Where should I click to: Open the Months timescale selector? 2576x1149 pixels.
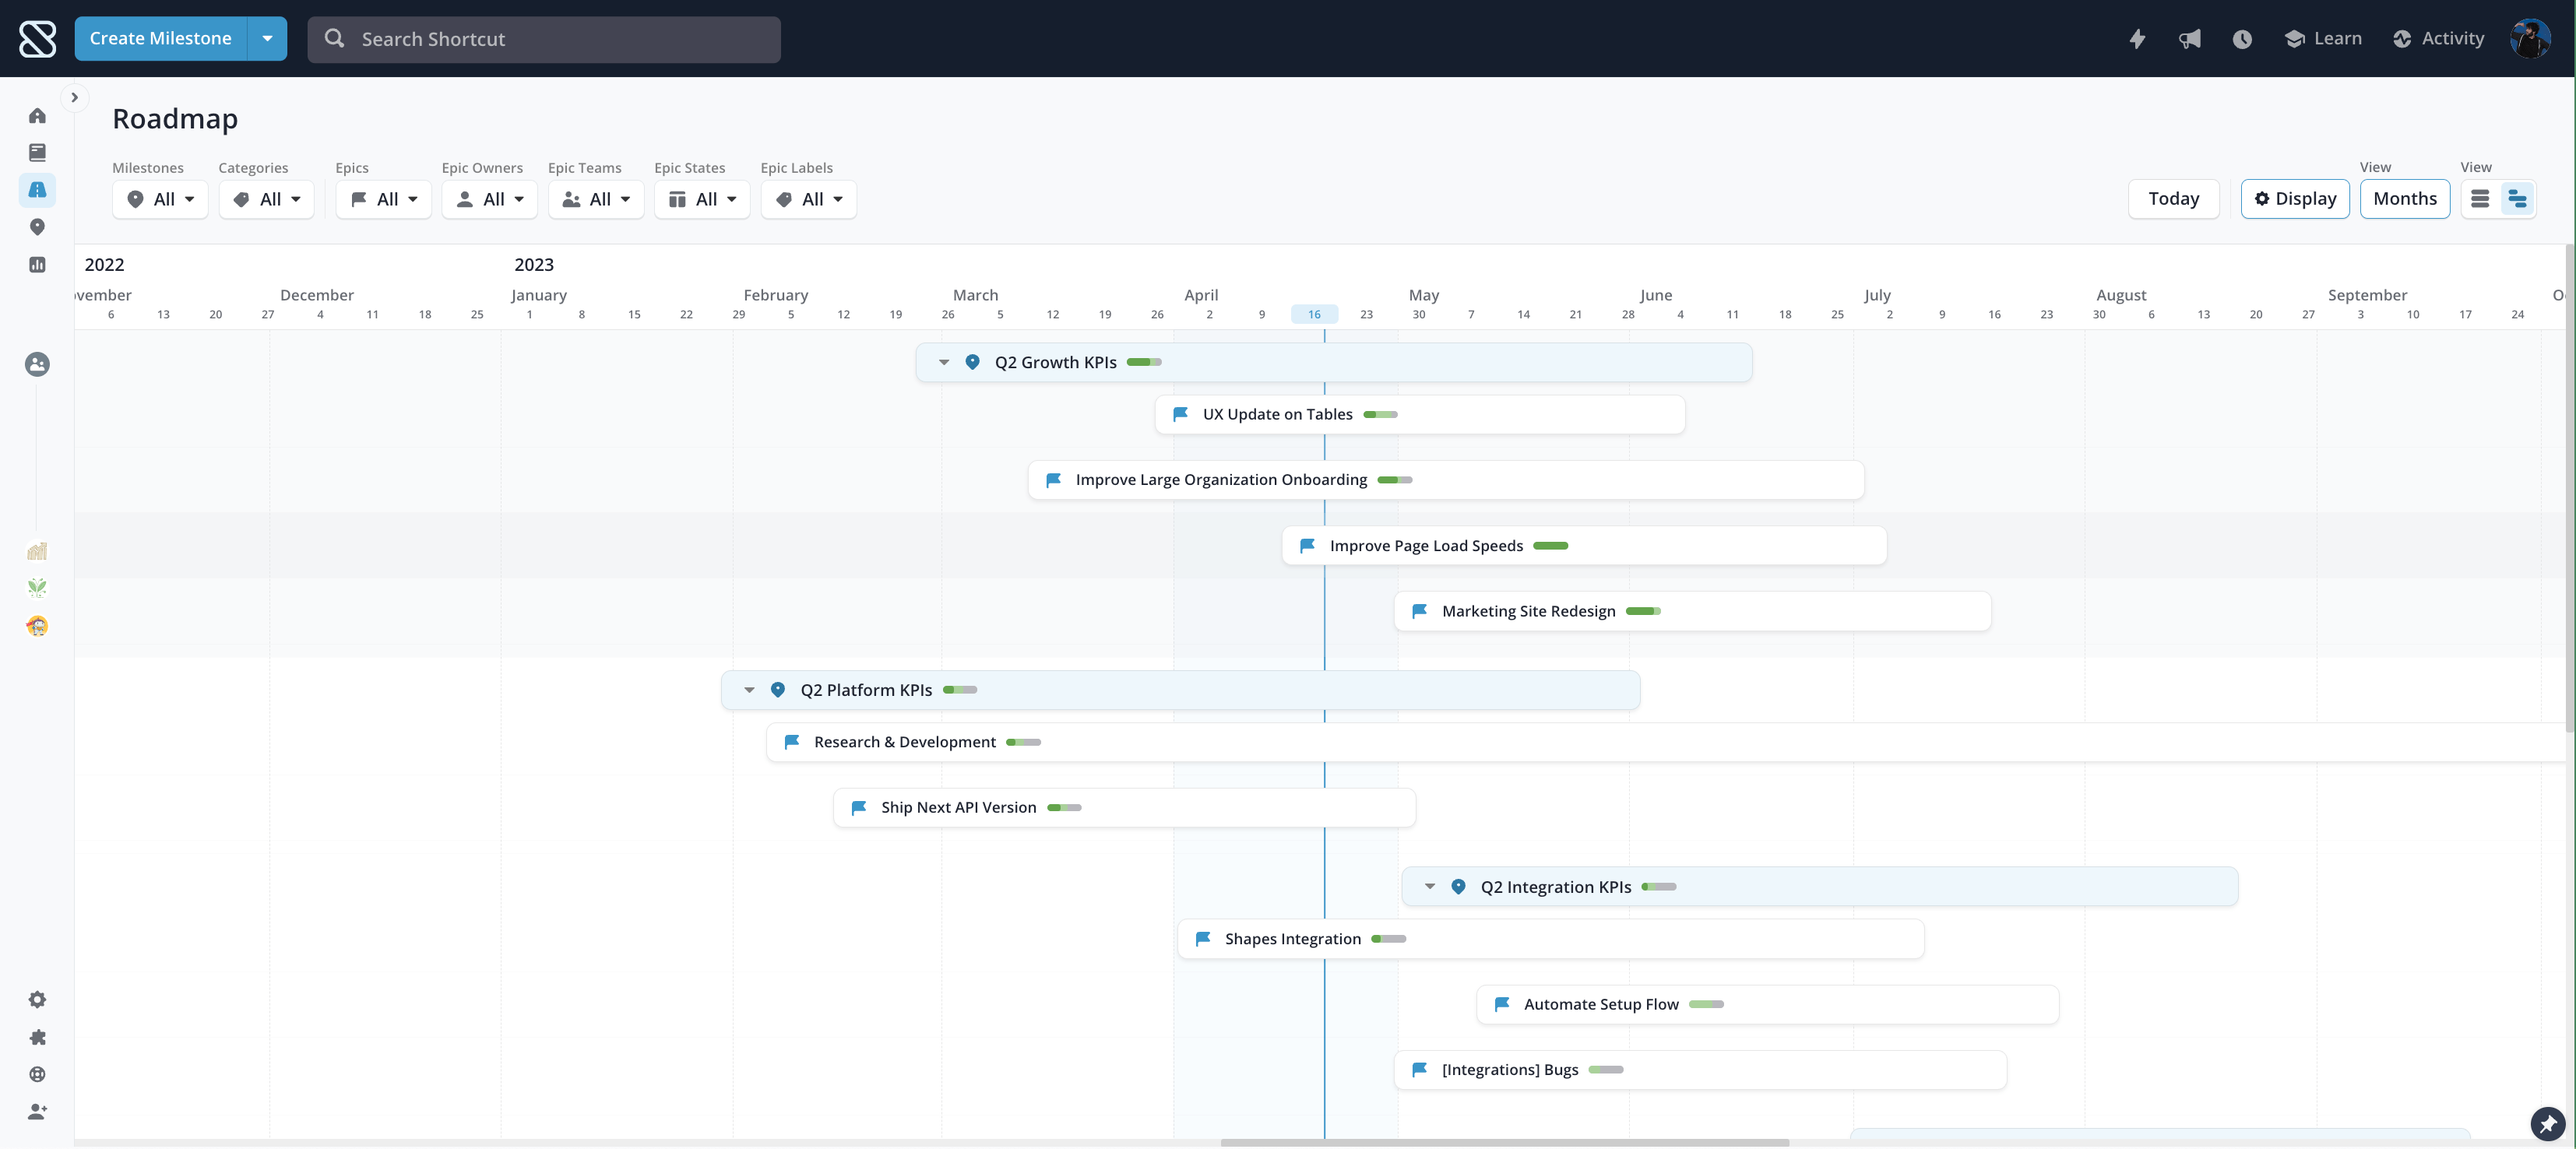[x=2405, y=199]
